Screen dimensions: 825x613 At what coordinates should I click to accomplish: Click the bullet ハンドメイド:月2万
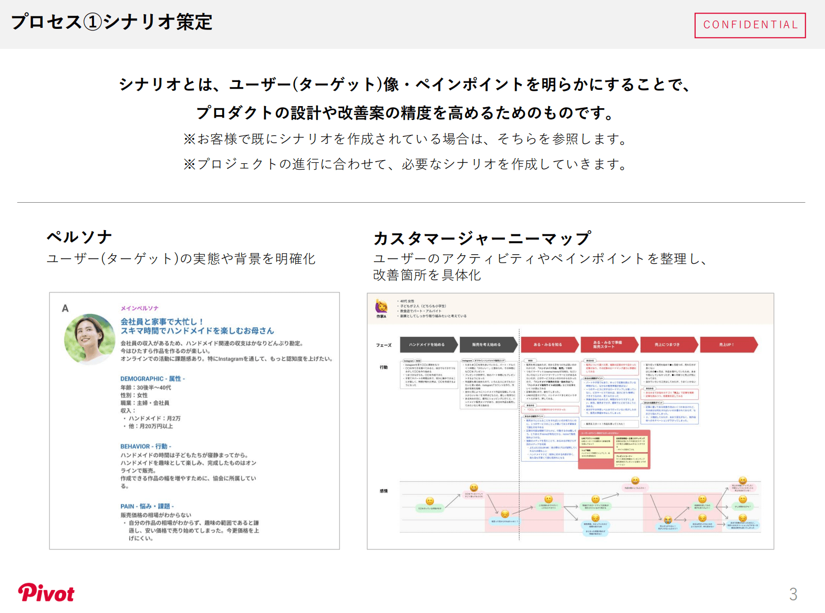[x=154, y=419]
